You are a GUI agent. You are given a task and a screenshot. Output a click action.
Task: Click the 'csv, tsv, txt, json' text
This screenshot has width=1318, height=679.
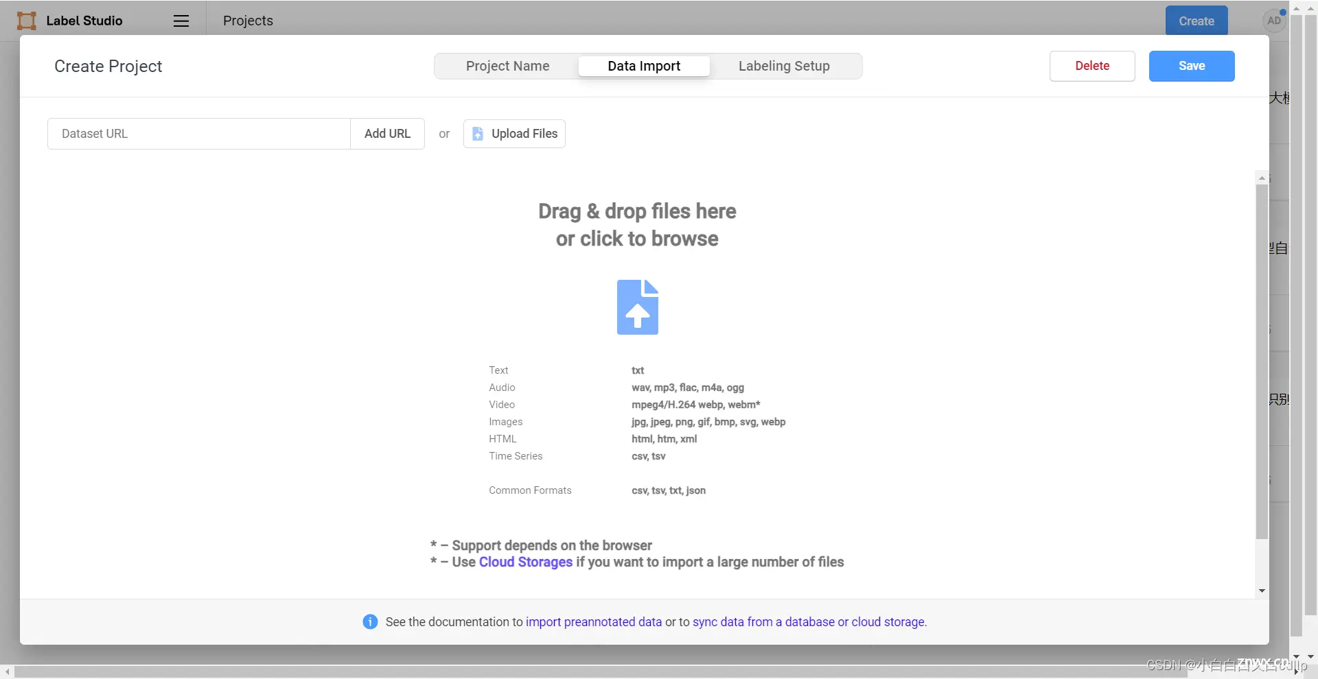(x=669, y=490)
